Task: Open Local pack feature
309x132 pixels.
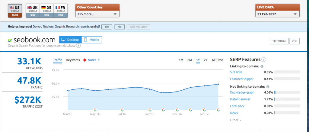Action: (x=237, y=106)
